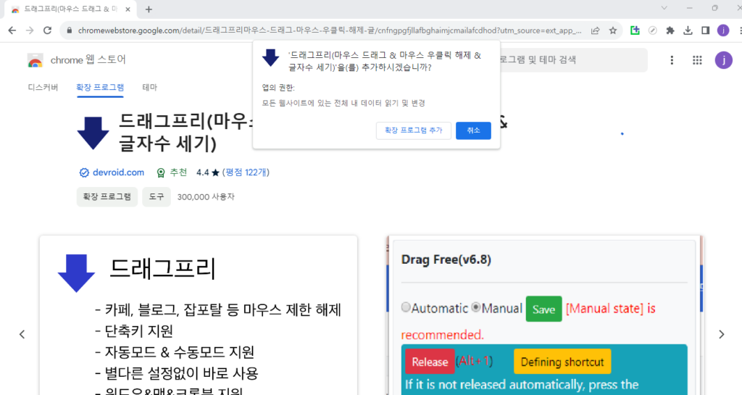The height and width of the screenshot is (395, 742).
Task: Reload the page with the refresh icon
Action: click(47, 30)
